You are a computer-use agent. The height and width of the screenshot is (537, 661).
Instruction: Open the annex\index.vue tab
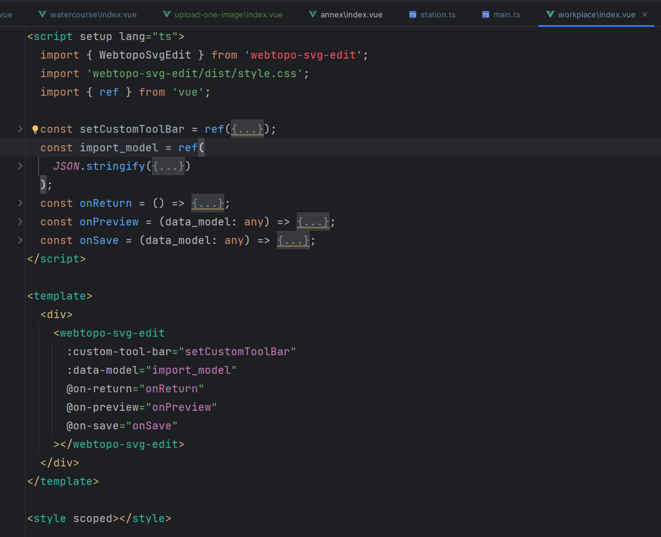(346, 14)
